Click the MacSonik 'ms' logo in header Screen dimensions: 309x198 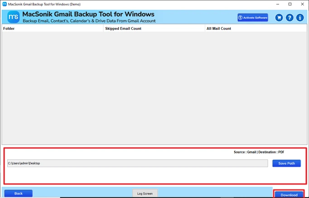click(x=13, y=17)
